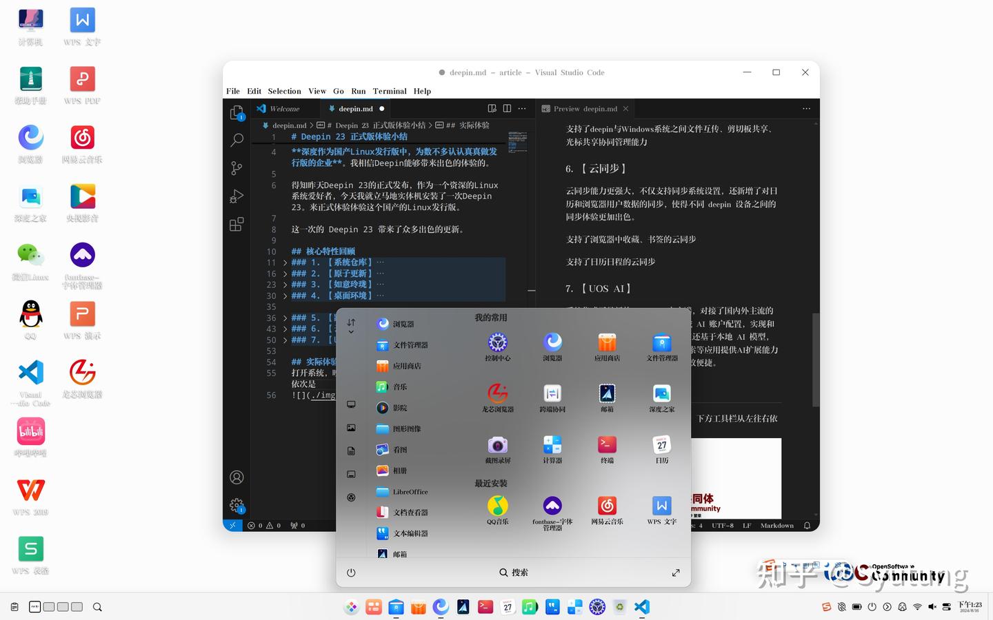Screen dimensions: 993x620
Task: Select 文本编辑器 in launcher app list
Action: pyautogui.click(x=412, y=534)
